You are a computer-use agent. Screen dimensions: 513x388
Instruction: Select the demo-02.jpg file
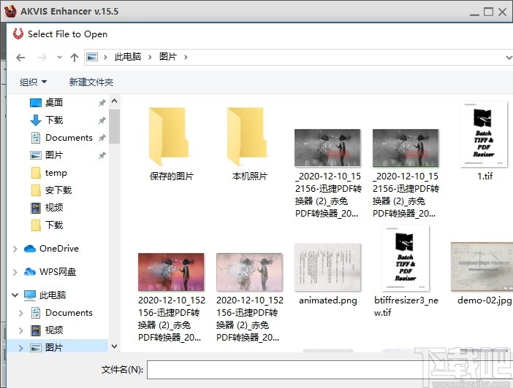(x=482, y=273)
